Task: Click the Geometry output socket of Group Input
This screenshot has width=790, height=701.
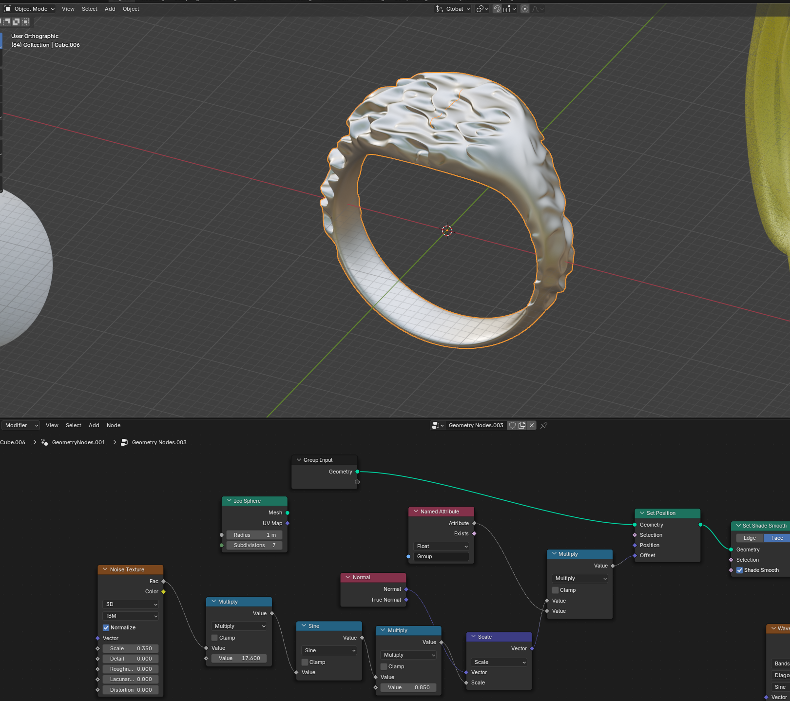Action: click(357, 472)
